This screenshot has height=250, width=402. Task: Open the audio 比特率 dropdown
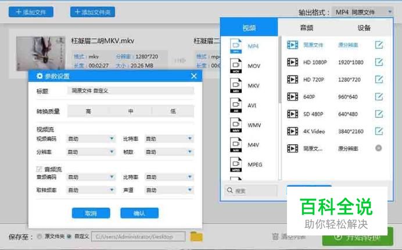click(x=169, y=177)
